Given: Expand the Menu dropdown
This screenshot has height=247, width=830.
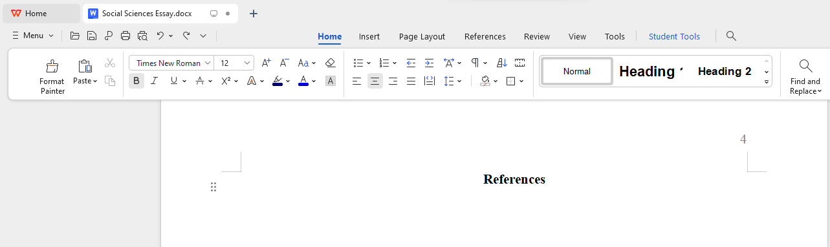Looking at the screenshot, I should [x=33, y=36].
